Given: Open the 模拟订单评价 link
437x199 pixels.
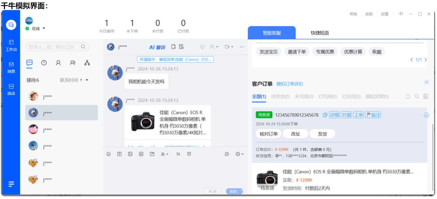Looking at the screenshot, I should pos(290,84).
